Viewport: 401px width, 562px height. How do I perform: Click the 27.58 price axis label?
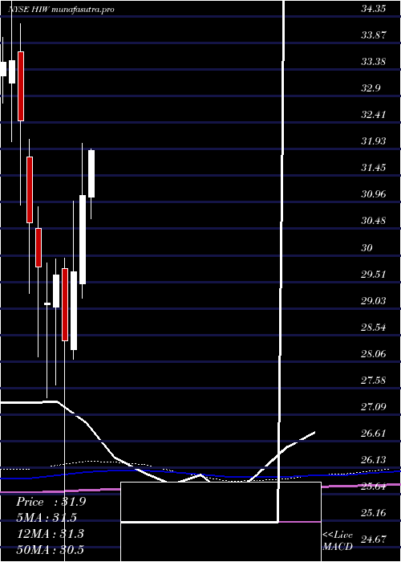[x=373, y=381]
